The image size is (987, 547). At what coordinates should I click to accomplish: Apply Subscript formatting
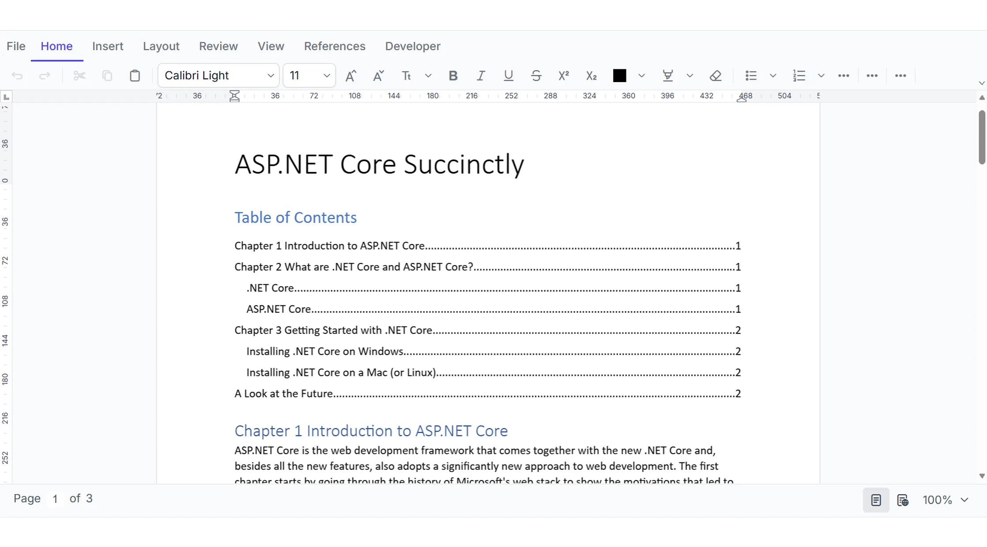(591, 76)
